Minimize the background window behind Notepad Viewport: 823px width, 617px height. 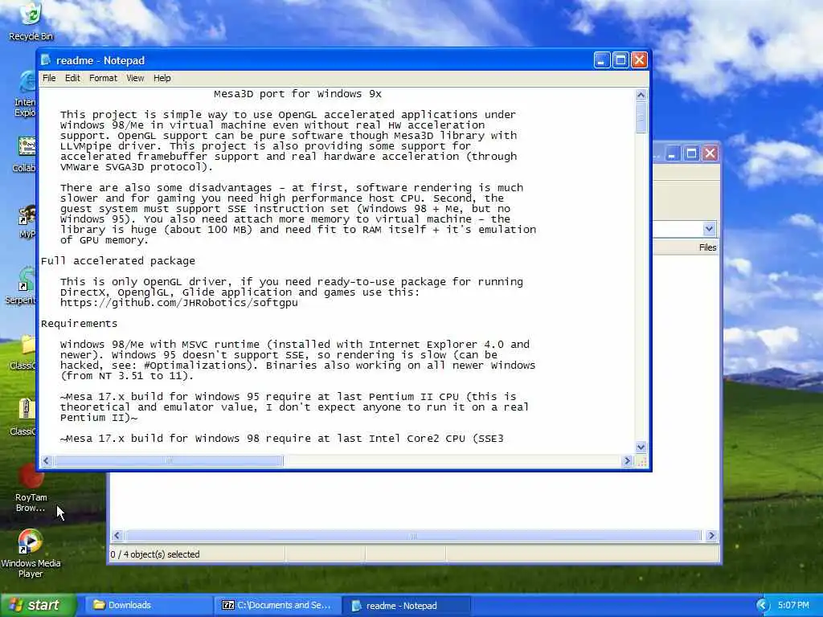(x=673, y=153)
